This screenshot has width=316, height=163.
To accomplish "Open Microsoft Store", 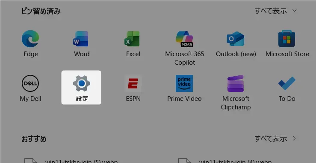I will (287, 43).
